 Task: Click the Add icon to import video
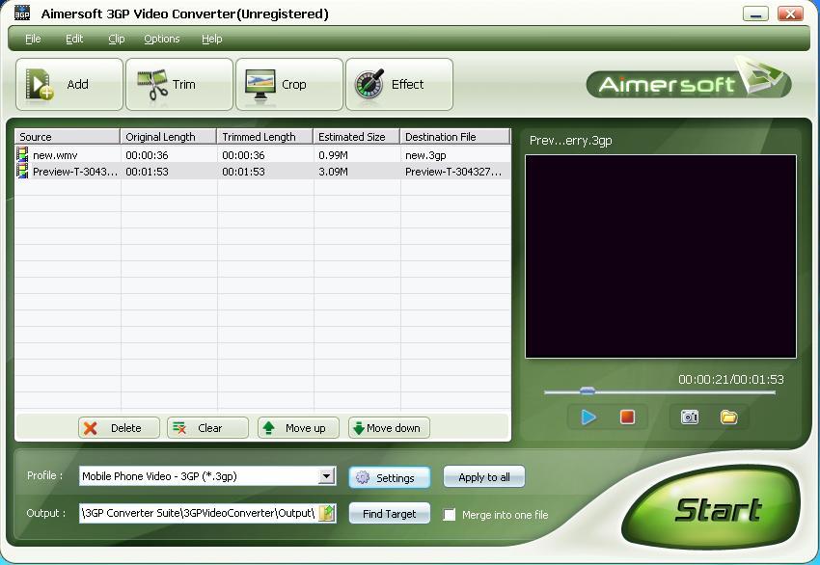coord(68,84)
